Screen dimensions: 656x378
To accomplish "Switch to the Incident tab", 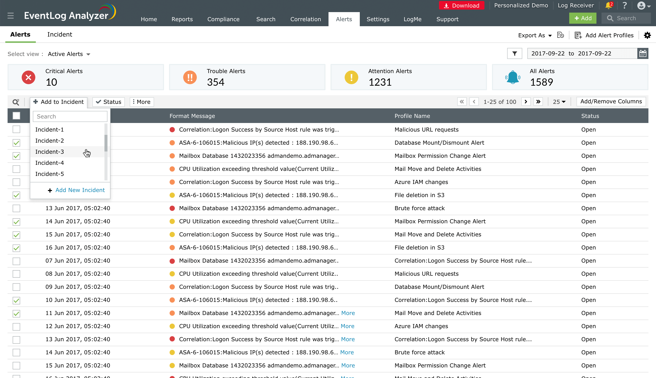I will 60,35.
